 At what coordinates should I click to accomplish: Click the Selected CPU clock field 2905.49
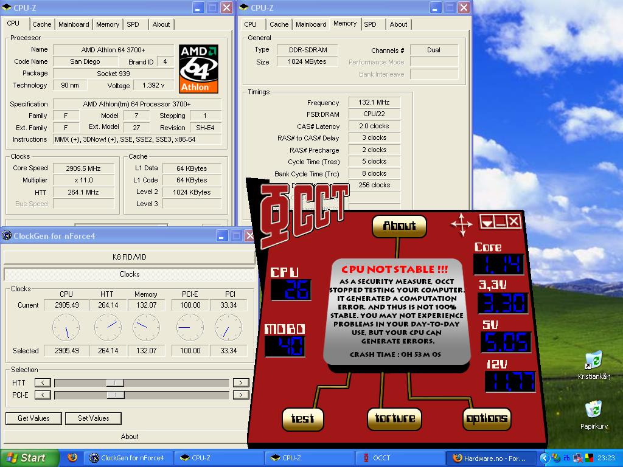(67, 351)
